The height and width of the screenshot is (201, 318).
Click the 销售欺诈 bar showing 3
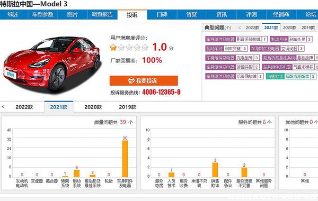coord(215,170)
